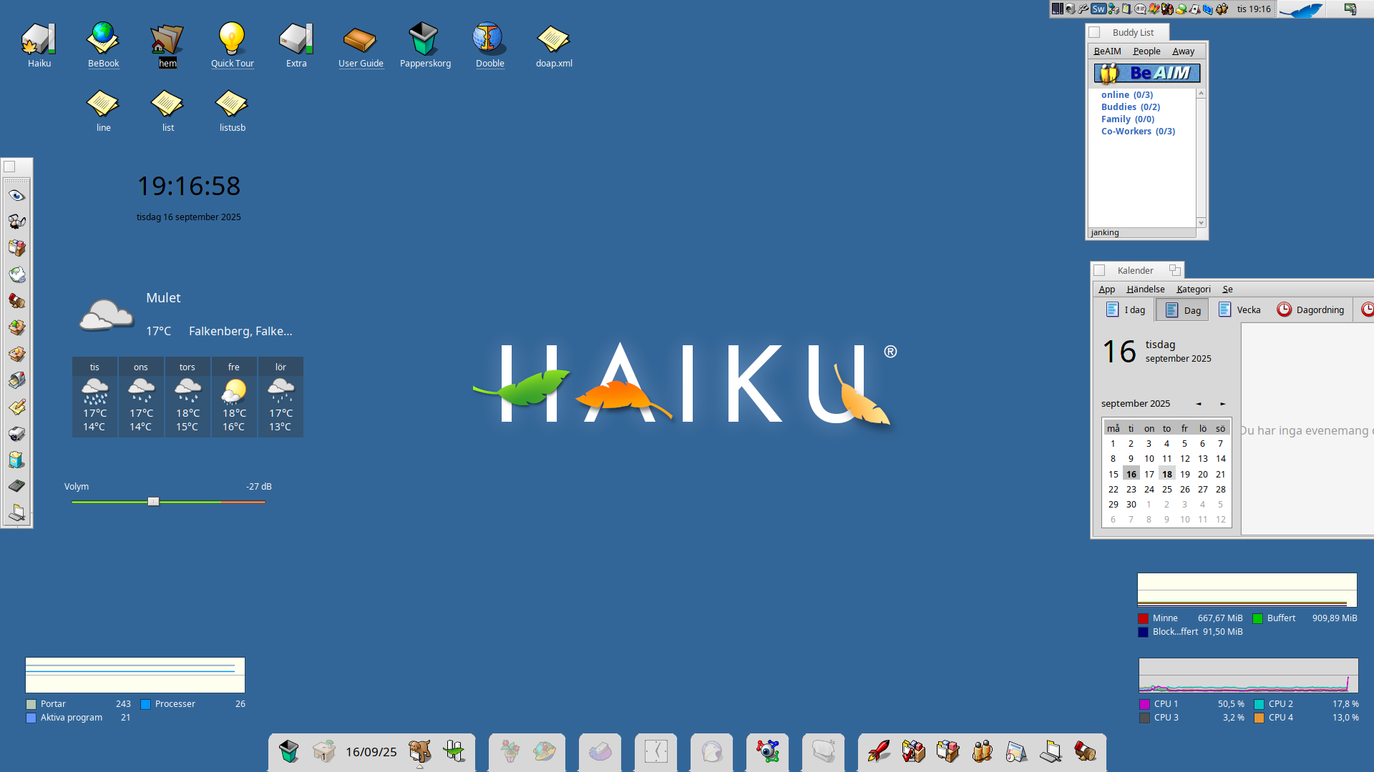This screenshot has height=772, width=1374.
Task: Click the Volym slider thumb
Action: tap(153, 502)
